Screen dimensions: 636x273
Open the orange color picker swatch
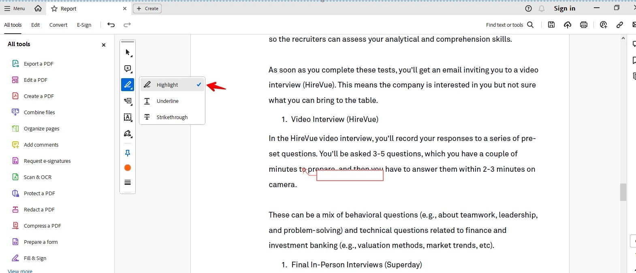click(128, 168)
